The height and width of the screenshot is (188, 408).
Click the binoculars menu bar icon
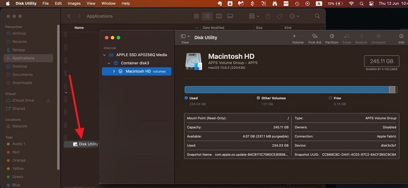pyautogui.click(x=275, y=4)
